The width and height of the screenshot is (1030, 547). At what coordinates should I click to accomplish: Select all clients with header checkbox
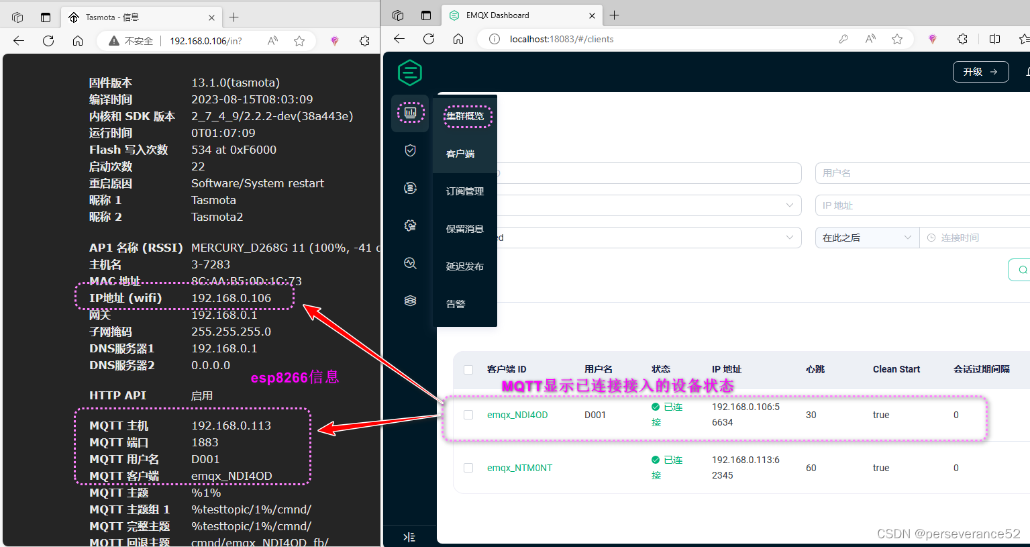point(468,370)
